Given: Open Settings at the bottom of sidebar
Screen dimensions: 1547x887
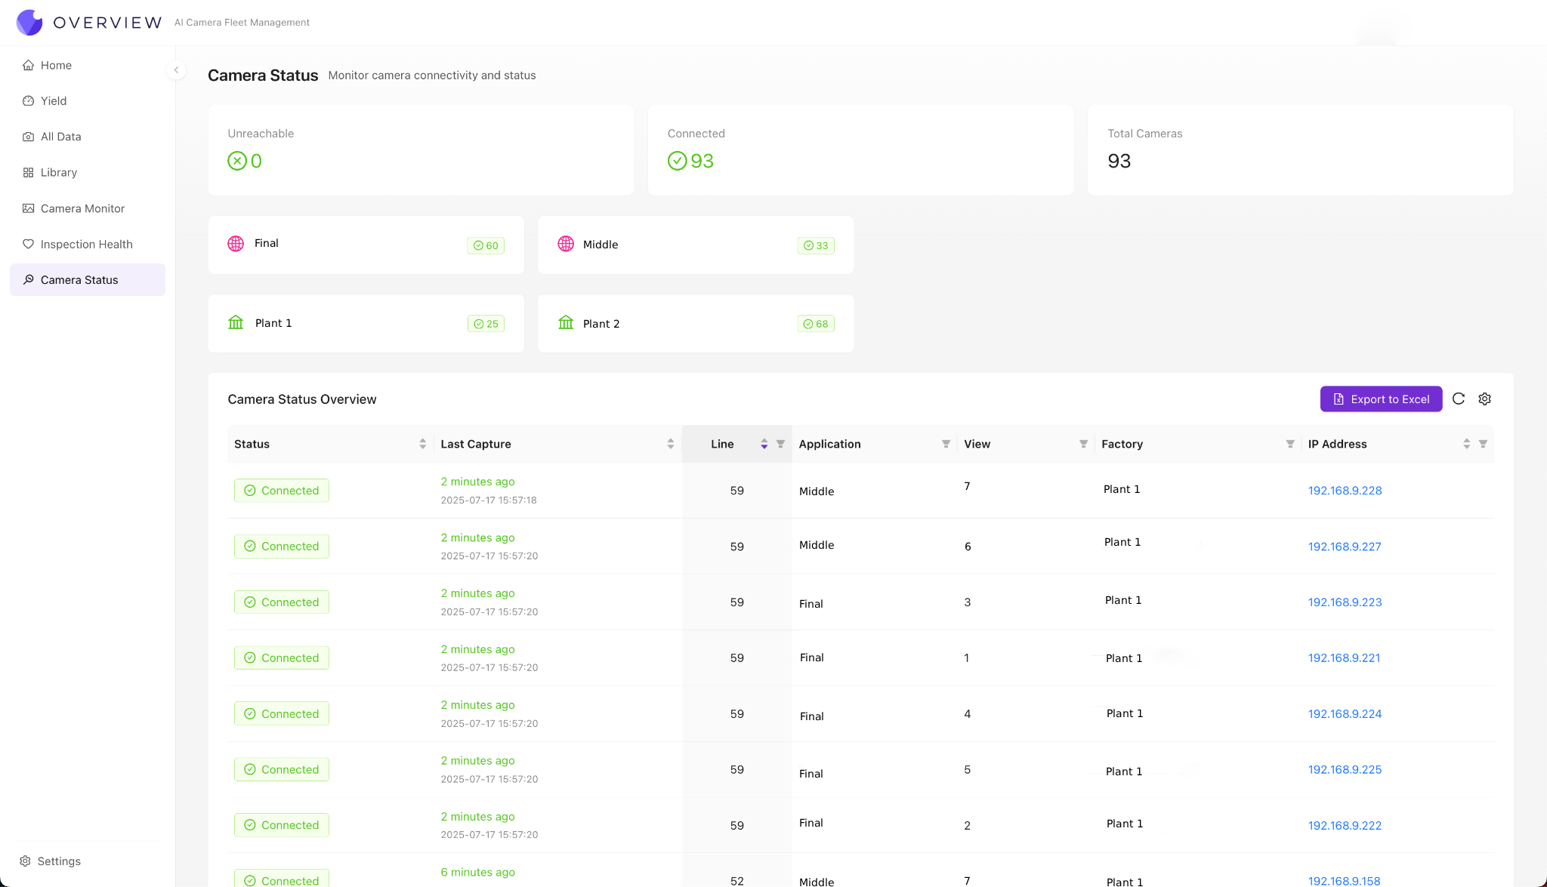Looking at the screenshot, I should point(58,861).
